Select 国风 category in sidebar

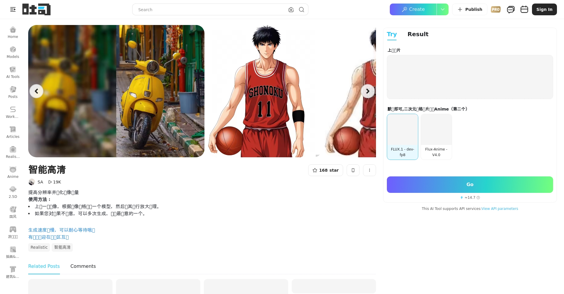click(13, 213)
